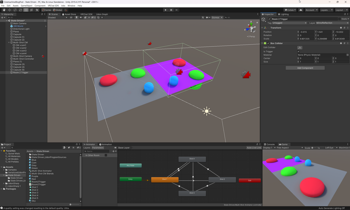This screenshot has height=210, width=350.
Task: Click the Play button
Action: pyautogui.click(x=166, y=10)
